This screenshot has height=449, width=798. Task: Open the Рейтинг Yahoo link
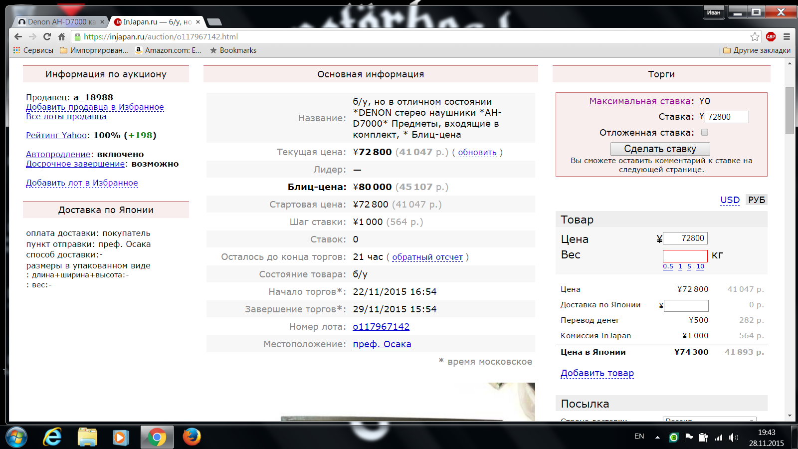coord(56,135)
